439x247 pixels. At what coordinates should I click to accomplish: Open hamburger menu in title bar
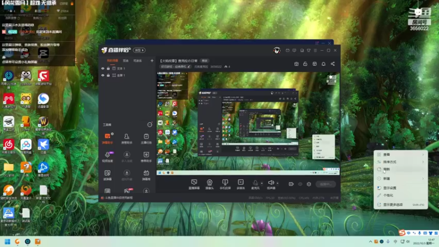(315, 50)
